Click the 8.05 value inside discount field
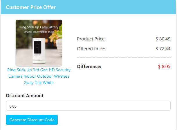The width and height of the screenshot is (177, 130). (x=13, y=106)
